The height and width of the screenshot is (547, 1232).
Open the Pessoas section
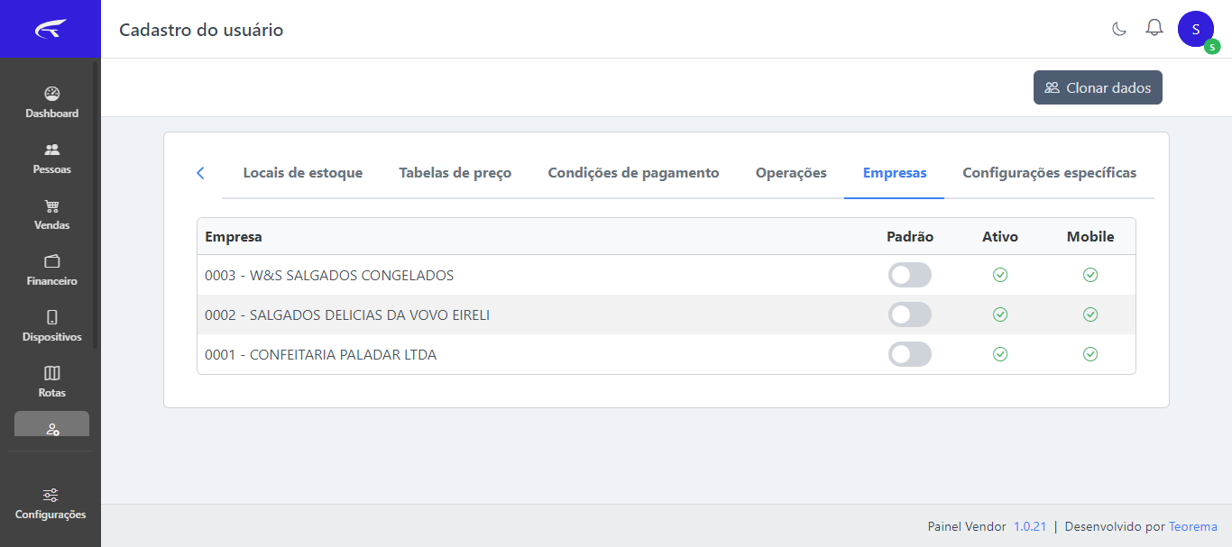tap(51, 159)
